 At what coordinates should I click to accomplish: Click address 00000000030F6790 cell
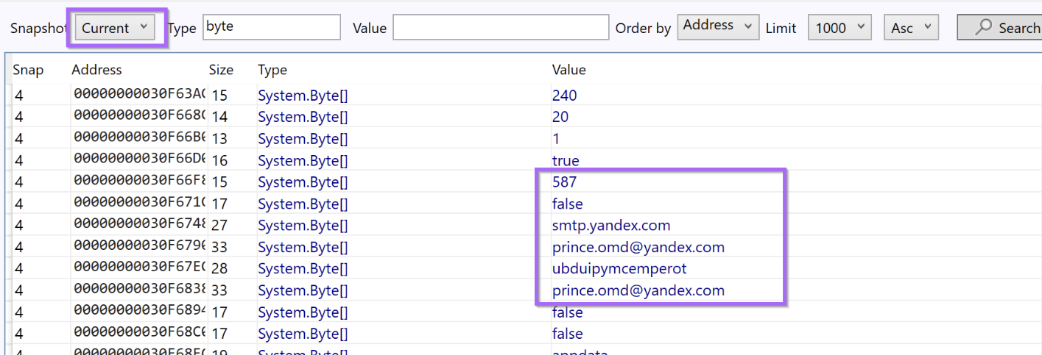pyautogui.click(x=140, y=247)
